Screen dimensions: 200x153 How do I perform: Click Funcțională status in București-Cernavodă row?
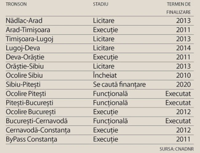click(110, 121)
